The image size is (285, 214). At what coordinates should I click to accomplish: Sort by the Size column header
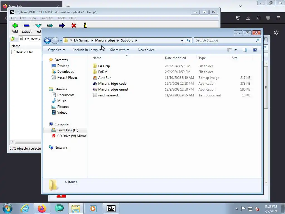tap(241, 58)
